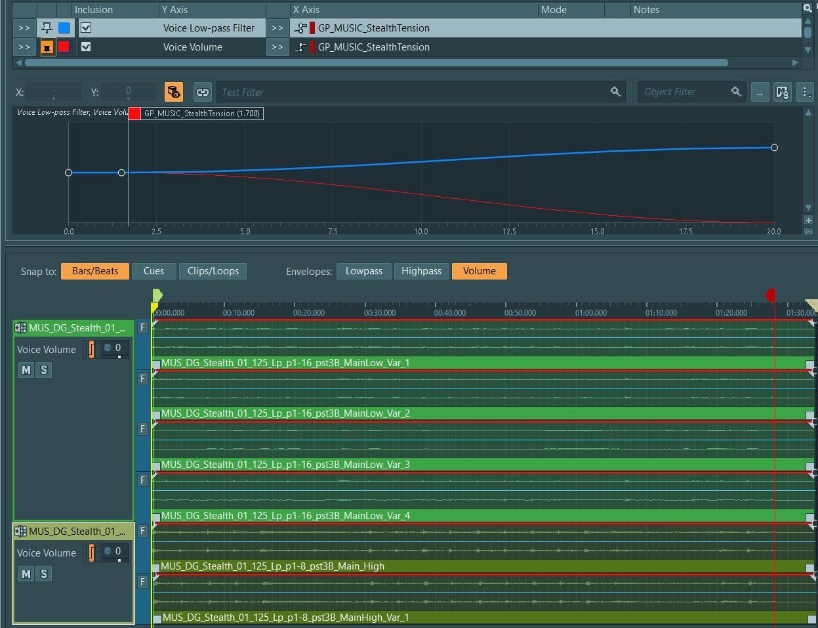Click the zoom-in plus button on graph
Image resolution: width=818 pixels, height=628 pixels.
(x=808, y=220)
